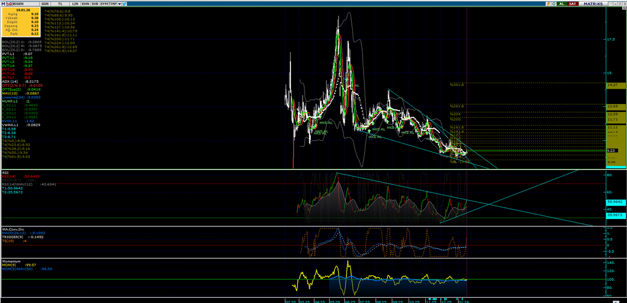Click the 19.01.26 date header
The height and width of the screenshot is (303, 627).
[x=22, y=10]
